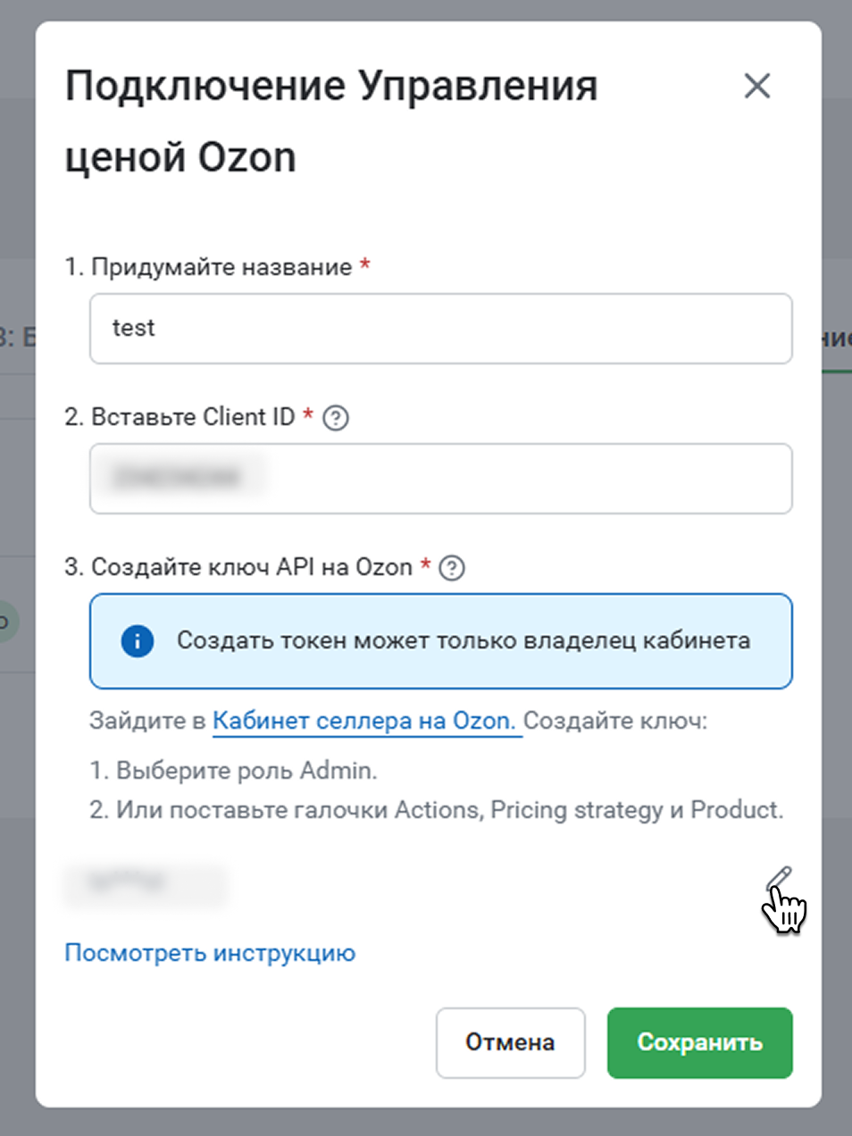
Task: Click the "Выберите роль Admin" instruction line
Action: coord(234,771)
